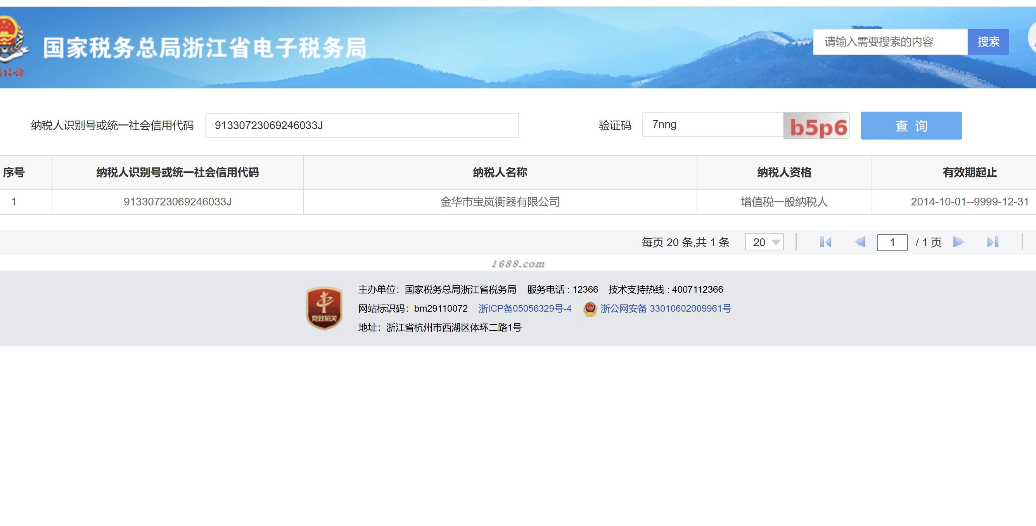Screen dimensions: 1036x526
Task: Click the 验证码 captcha input field
Action: click(712, 125)
